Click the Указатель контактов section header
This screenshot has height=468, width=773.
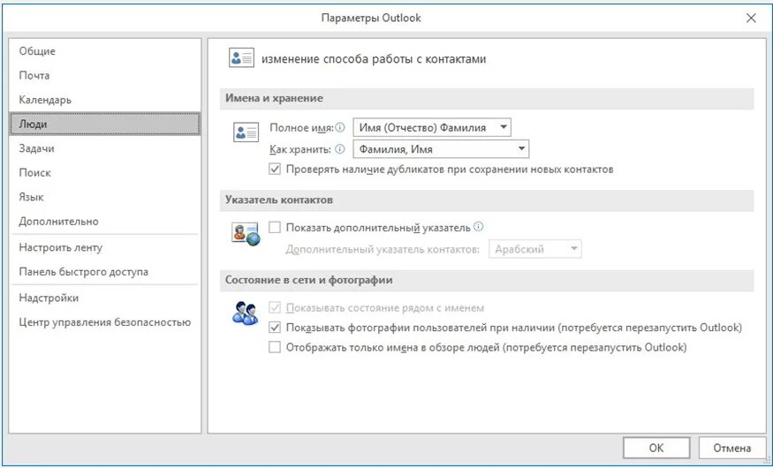pos(487,200)
